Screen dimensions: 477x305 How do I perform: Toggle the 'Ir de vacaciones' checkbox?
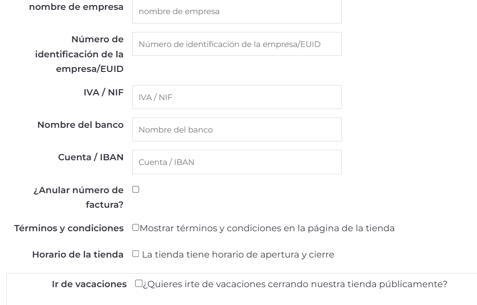tap(138, 284)
